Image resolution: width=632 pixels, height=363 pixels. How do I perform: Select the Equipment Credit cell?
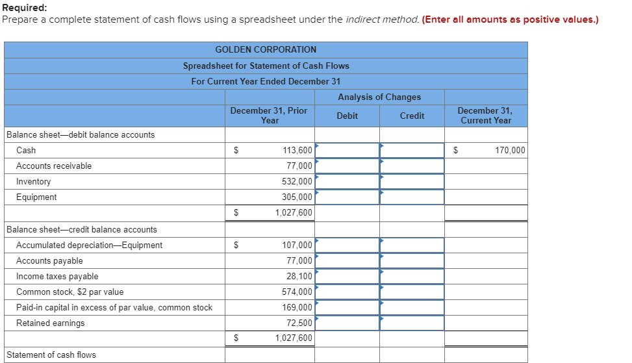pyautogui.click(x=412, y=197)
